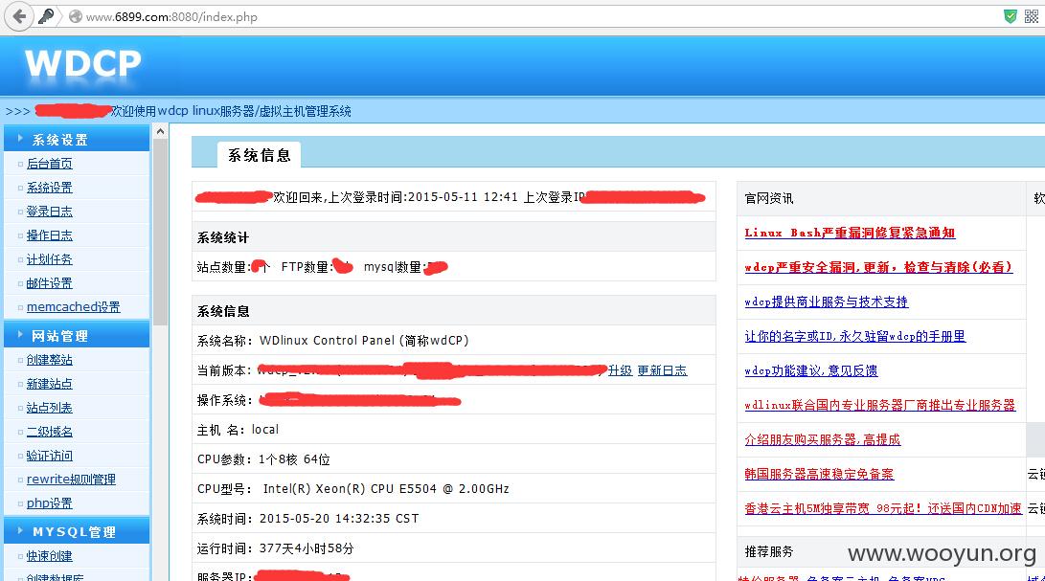Open 新建站点 in the sidebar
Screen dimensions: 1045x581
point(49,384)
